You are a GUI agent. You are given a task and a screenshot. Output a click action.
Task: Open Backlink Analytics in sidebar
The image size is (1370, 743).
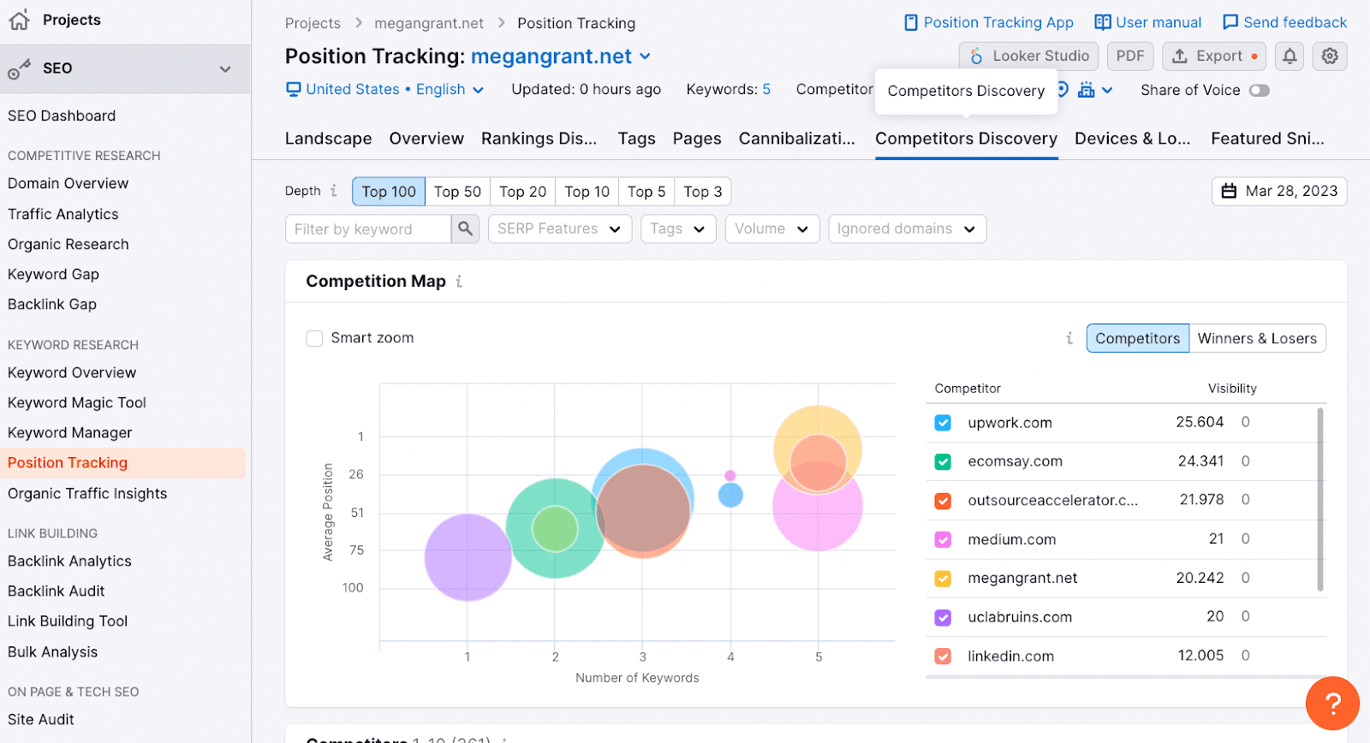pos(69,562)
